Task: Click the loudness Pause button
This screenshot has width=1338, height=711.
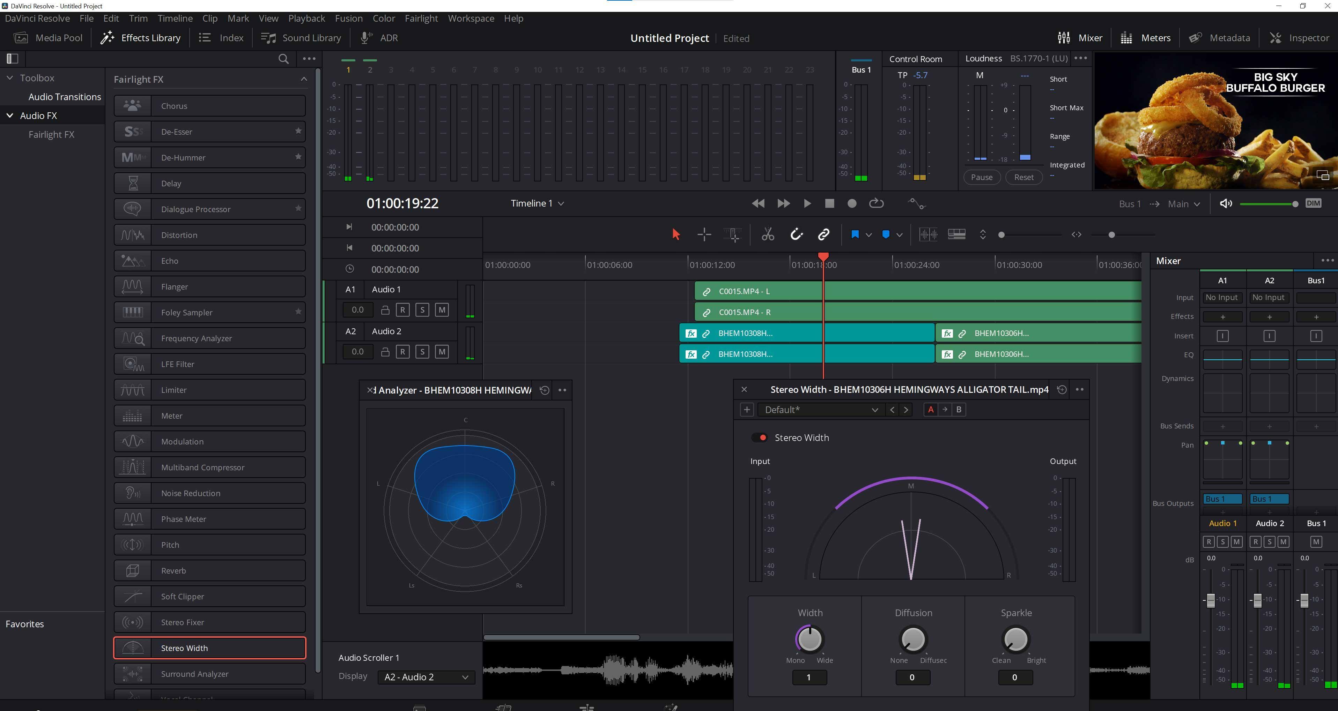Action: [x=982, y=177]
